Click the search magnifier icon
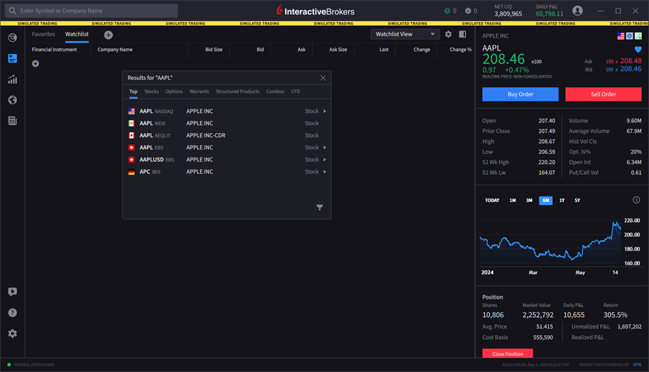The width and height of the screenshot is (649, 372). (12, 11)
